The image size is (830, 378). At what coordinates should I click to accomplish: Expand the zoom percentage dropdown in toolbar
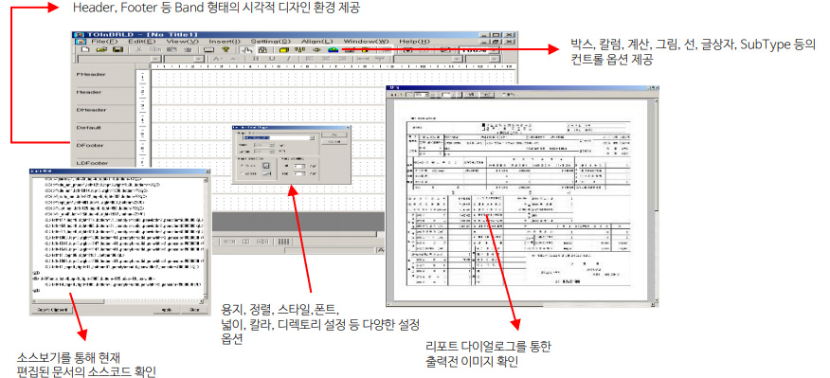coord(494,50)
